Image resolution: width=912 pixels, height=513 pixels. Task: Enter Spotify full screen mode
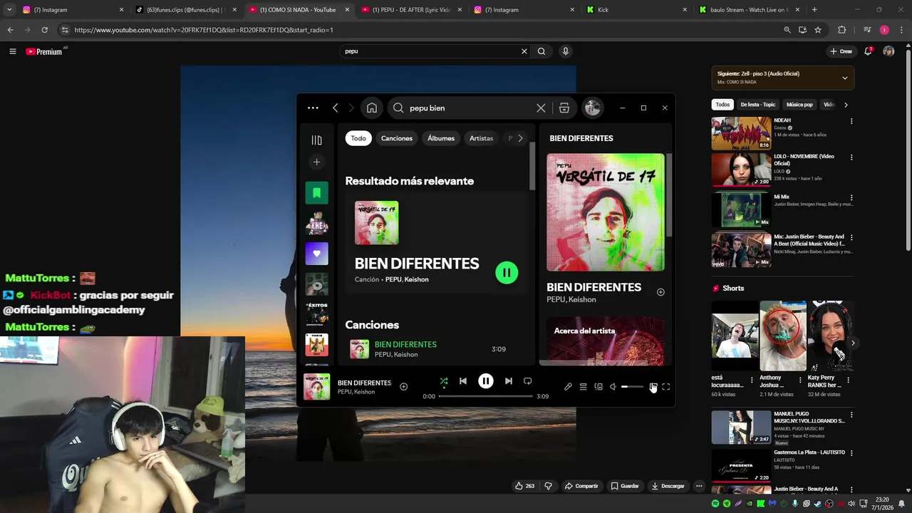[665, 387]
